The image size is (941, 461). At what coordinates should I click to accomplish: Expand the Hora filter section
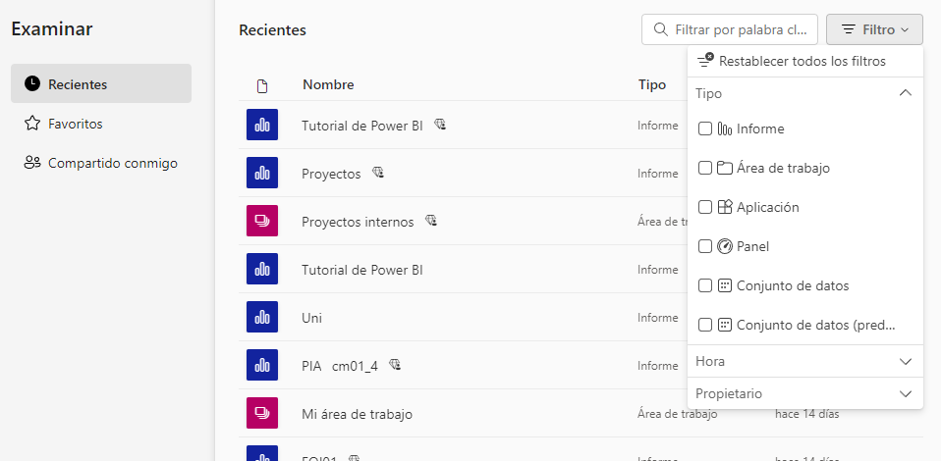[905, 361]
